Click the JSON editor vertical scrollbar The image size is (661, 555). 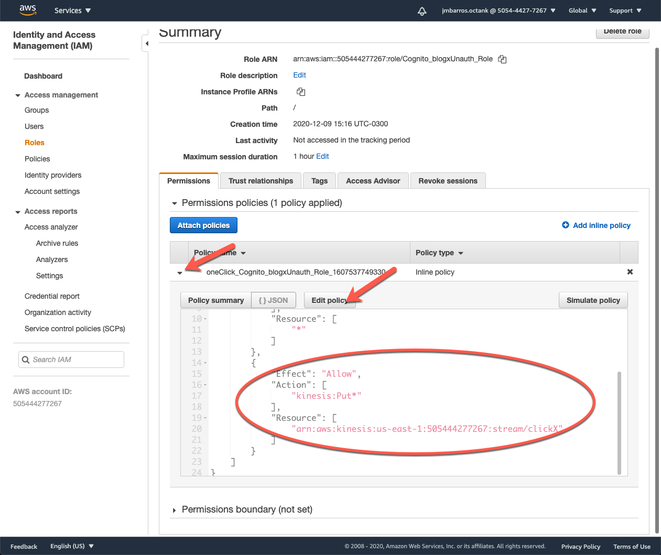tap(619, 422)
